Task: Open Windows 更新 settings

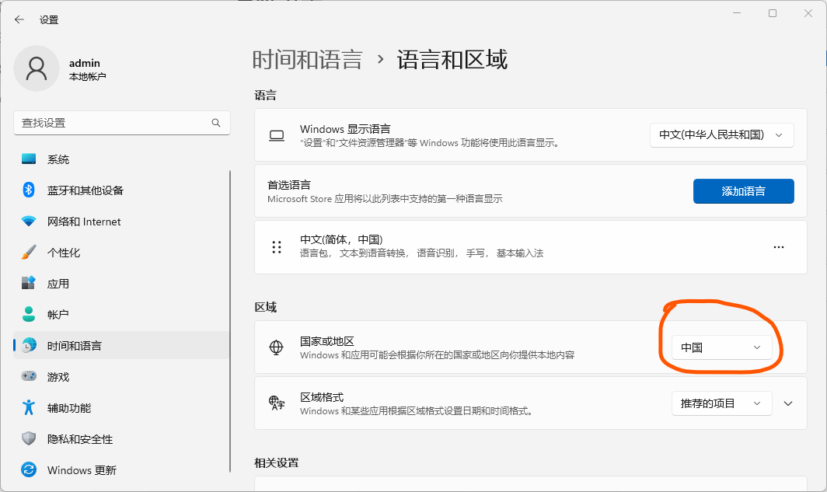Action: (121, 470)
